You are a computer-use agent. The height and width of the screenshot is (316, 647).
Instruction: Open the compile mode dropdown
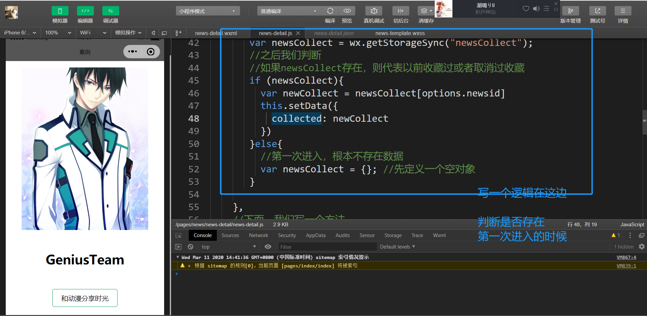coord(289,11)
